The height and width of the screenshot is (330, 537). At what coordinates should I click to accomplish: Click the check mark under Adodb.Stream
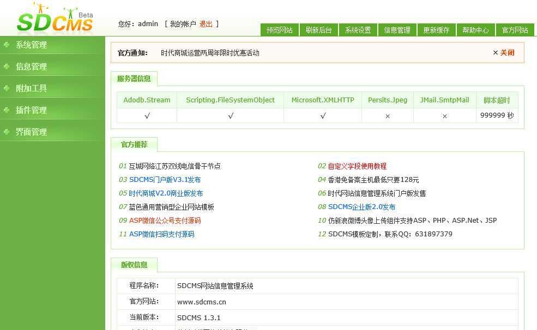(x=147, y=116)
